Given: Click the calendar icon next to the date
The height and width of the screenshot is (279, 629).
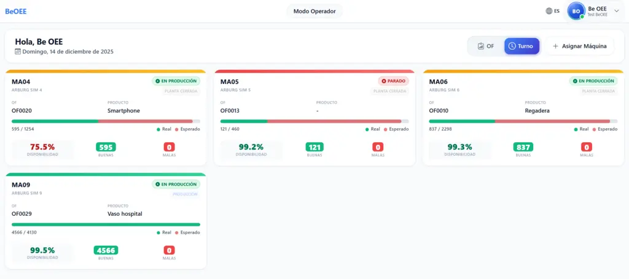Looking at the screenshot, I should 18,52.
